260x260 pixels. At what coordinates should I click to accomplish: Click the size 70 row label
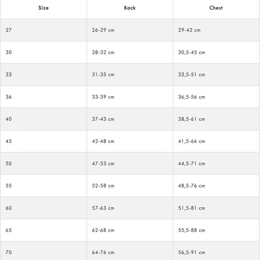9,252
